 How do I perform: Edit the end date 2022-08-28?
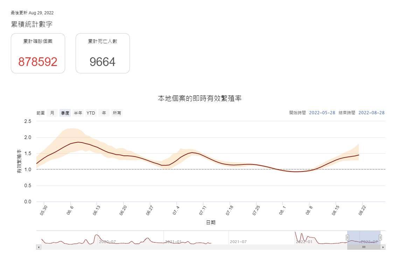pyautogui.click(x=371, y=113)
